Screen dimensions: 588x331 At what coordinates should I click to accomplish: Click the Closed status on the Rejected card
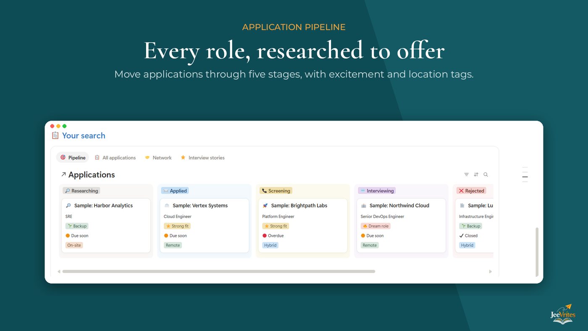click(x=468, y=236)
